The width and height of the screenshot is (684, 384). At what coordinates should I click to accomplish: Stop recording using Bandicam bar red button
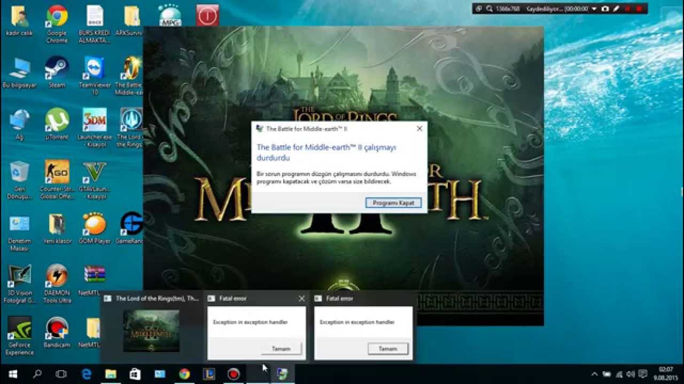point(639,9)
